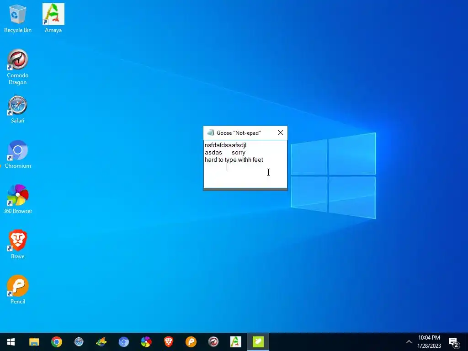Click the colorful bird taskbar icon
Screen dimensions: 468x351
[101, 342]
